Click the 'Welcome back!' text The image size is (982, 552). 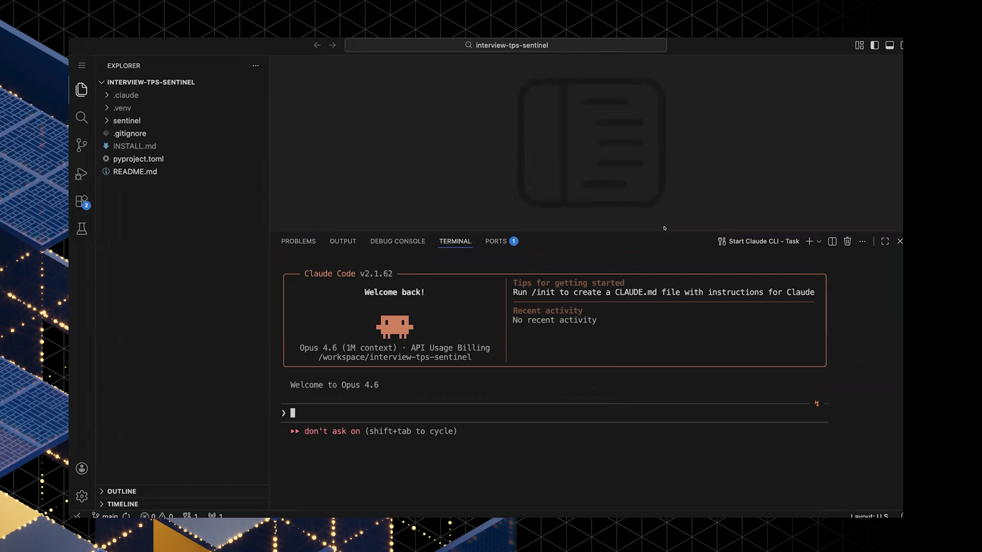394,292
